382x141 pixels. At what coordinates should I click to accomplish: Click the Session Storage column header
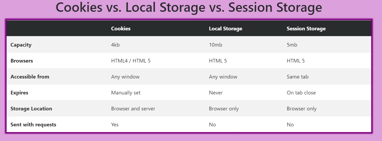point(306,29)
